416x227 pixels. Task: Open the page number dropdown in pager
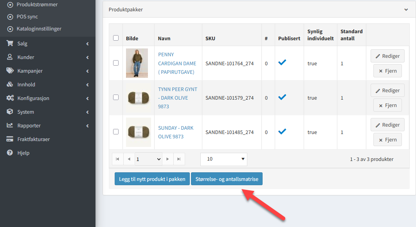148,159
